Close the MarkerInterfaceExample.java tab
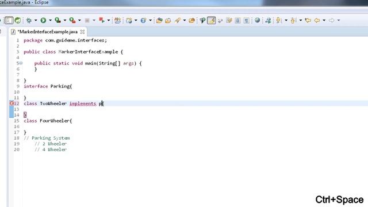Screen dimensions: 368x207 click(82, 32)
